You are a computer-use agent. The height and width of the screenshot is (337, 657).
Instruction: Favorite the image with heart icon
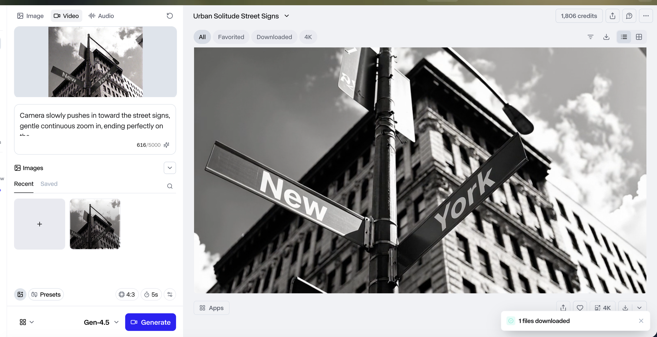pyautogui.click(x=580, y=308)
